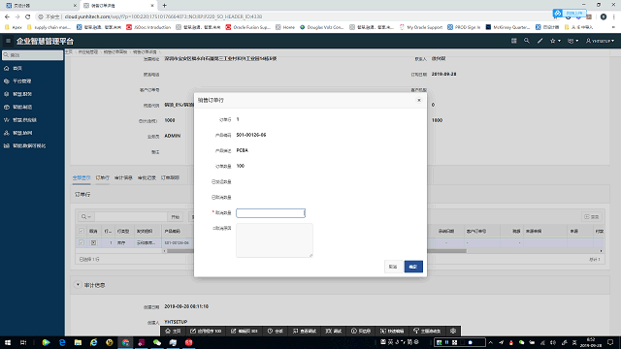Switch to the first browser tab

coord(40,6)
